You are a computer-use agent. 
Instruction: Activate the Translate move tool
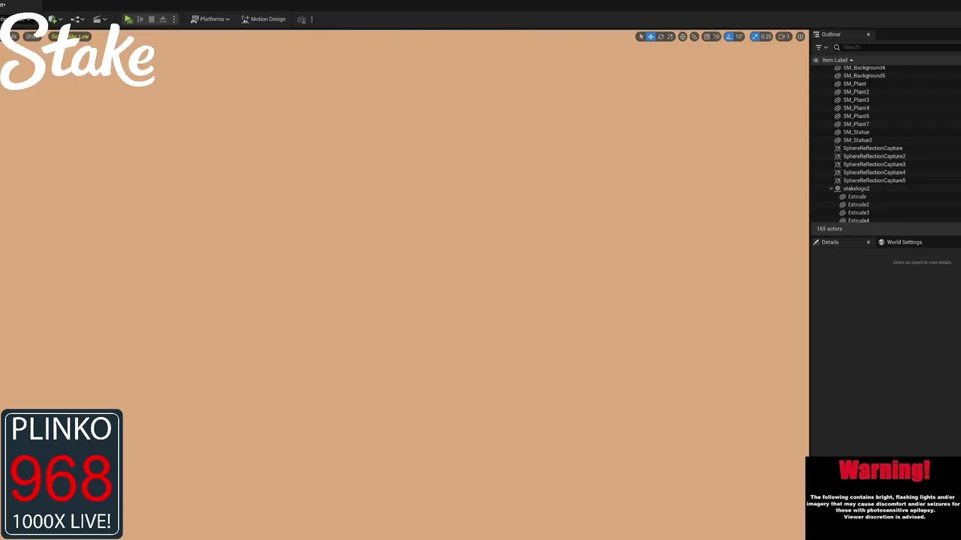[x=651, y=37]
